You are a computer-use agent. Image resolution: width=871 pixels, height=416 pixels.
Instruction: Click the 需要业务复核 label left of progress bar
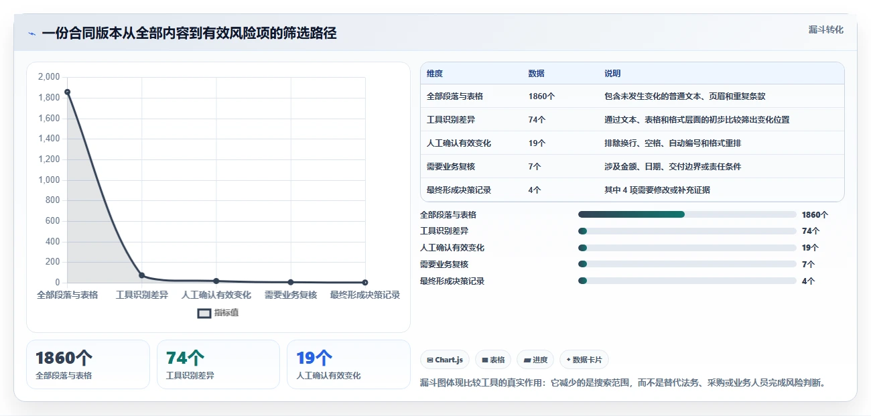coord(444,265)
